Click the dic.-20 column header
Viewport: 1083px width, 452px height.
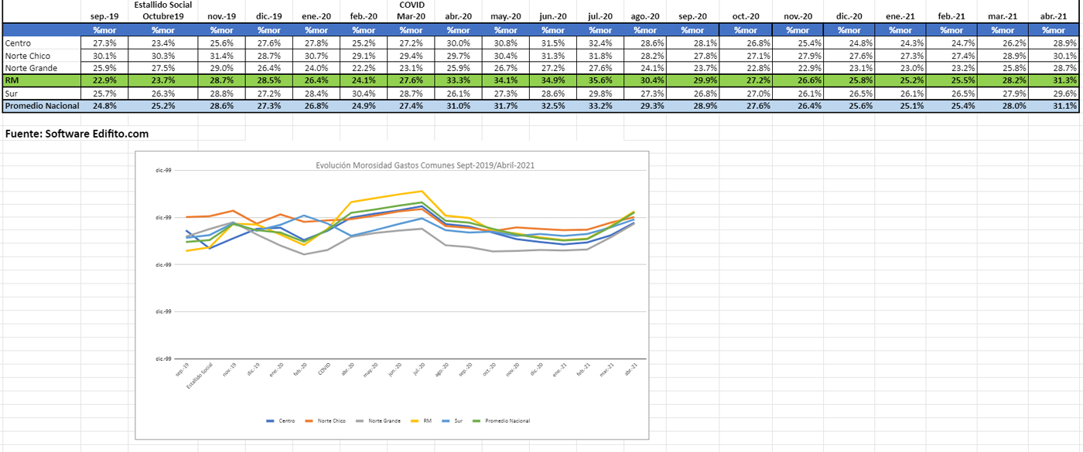pos(850,16)
